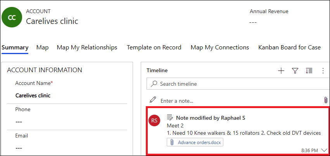The height and width of the screenshot is (156, 330).
Task: Switch to the Summary tab
Action: (15, 47)
